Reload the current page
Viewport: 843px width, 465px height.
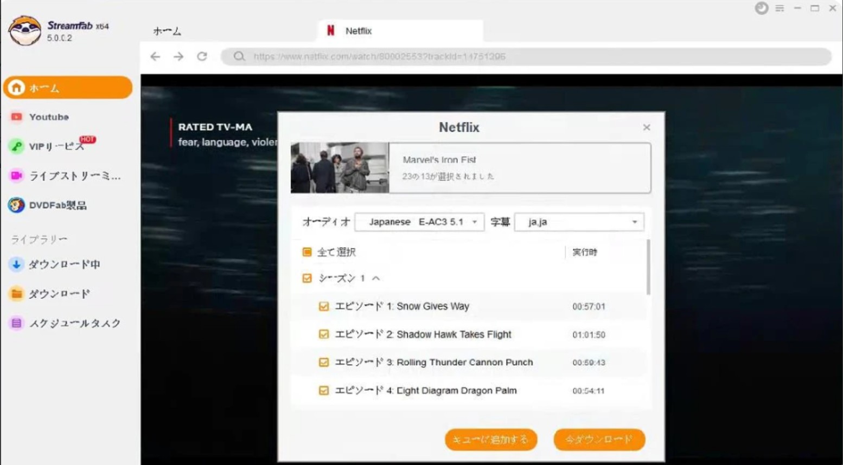pyautogui.click(x=202, y=56)
